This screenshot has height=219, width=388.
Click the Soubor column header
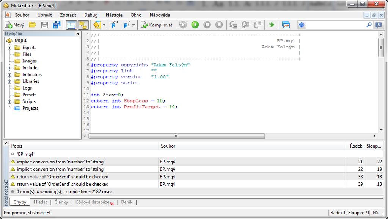(x=252, y=146)
